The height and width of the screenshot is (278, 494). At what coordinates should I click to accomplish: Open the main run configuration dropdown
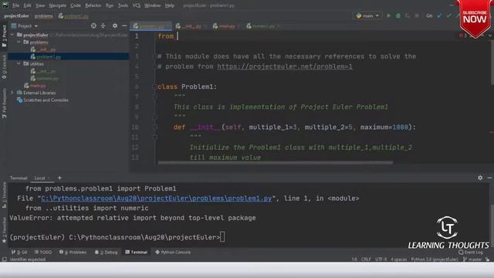click(367, 15)
